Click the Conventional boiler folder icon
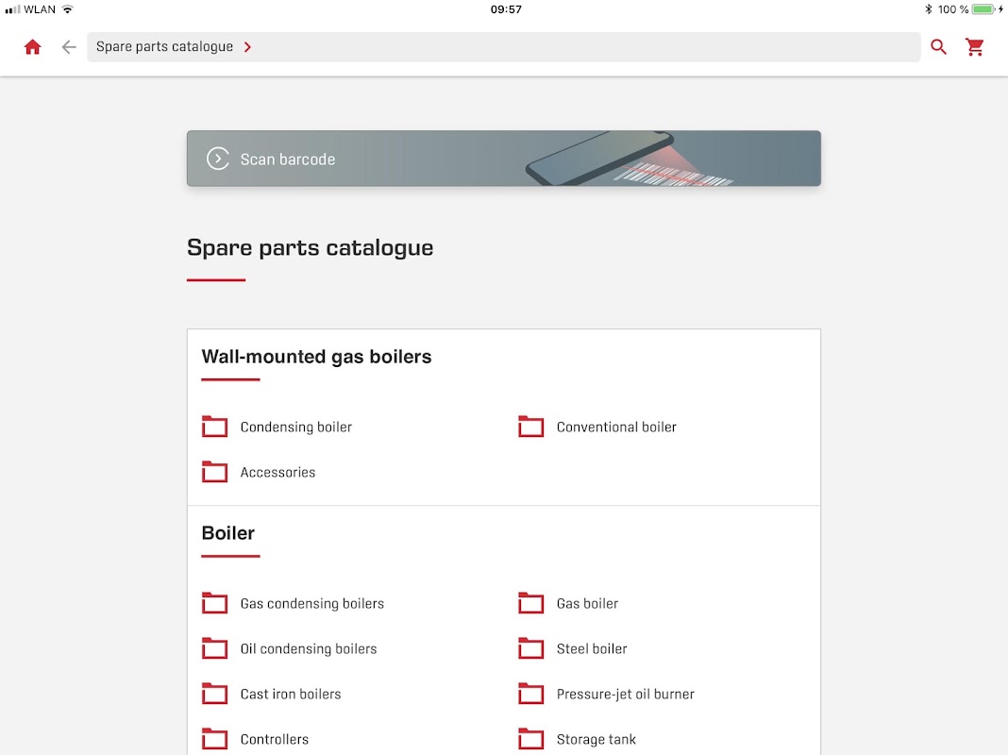 (531, 427)
